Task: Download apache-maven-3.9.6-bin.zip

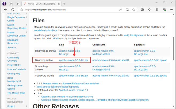Action: click(73, 60)
